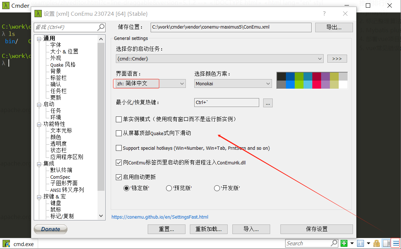Open the 界面语言 dropdown

click(151, 83)
